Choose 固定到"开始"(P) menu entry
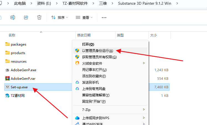This screenshot has width=207, height=125. pyautogui.click(x=110, y=102)
